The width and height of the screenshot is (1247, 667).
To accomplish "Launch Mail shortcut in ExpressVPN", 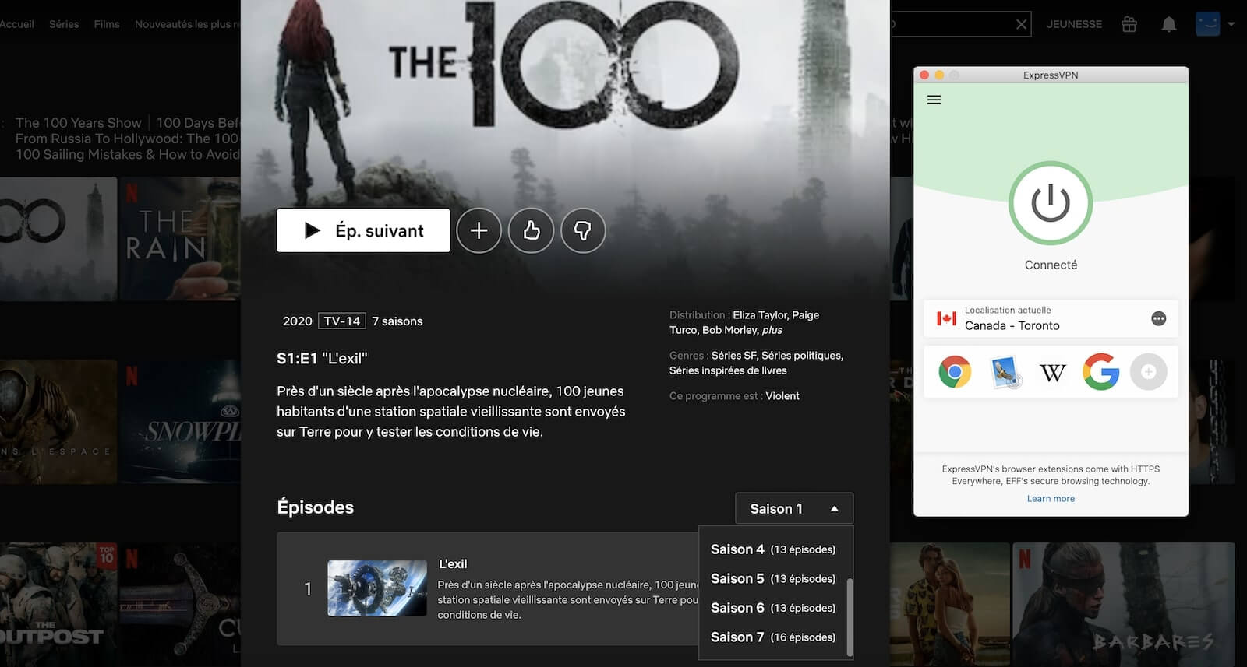I will tap(1005, 372).
